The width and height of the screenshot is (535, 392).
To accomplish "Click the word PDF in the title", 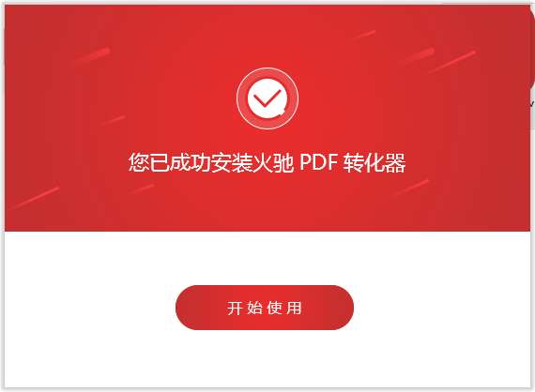I will [319, 162].
